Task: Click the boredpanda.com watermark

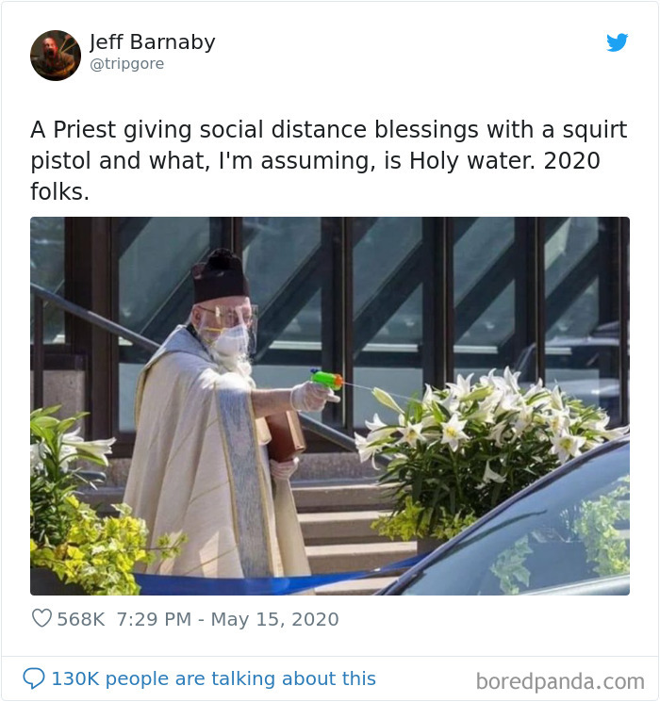Action: 560,681
